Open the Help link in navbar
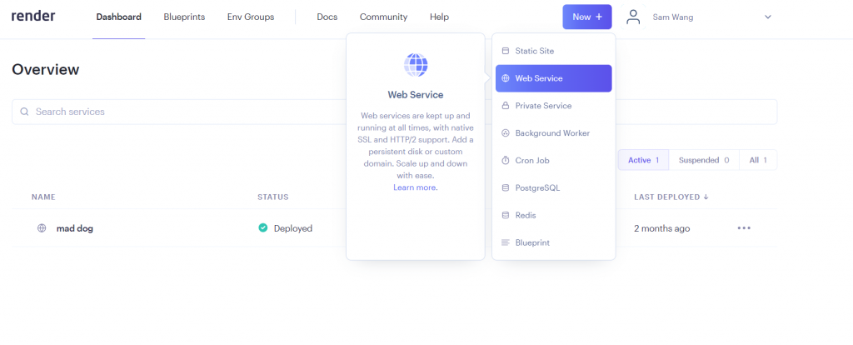 (x=440, y=17)
